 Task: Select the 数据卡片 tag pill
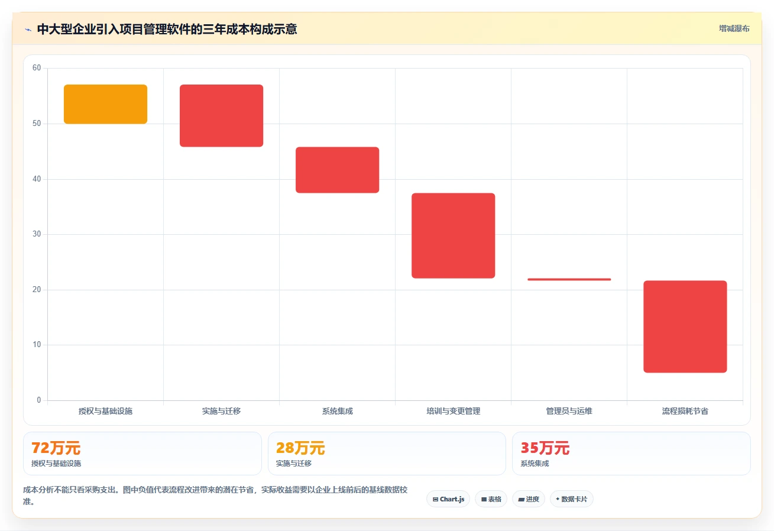pos(571,499)
